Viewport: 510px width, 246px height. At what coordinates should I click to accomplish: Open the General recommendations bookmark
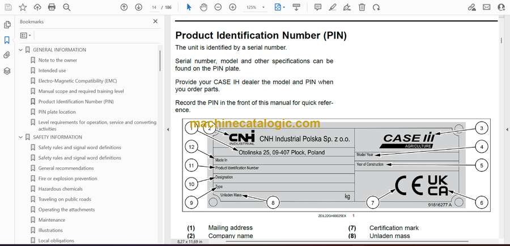point(66,168)
